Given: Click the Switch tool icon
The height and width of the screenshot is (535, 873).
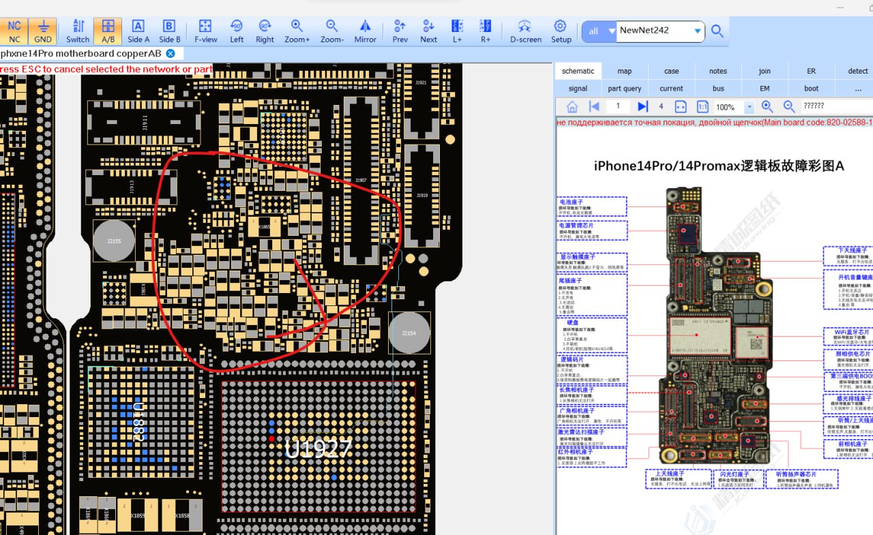Looking at the screenshot, I should pyautogui.click(x=78, y=31).
